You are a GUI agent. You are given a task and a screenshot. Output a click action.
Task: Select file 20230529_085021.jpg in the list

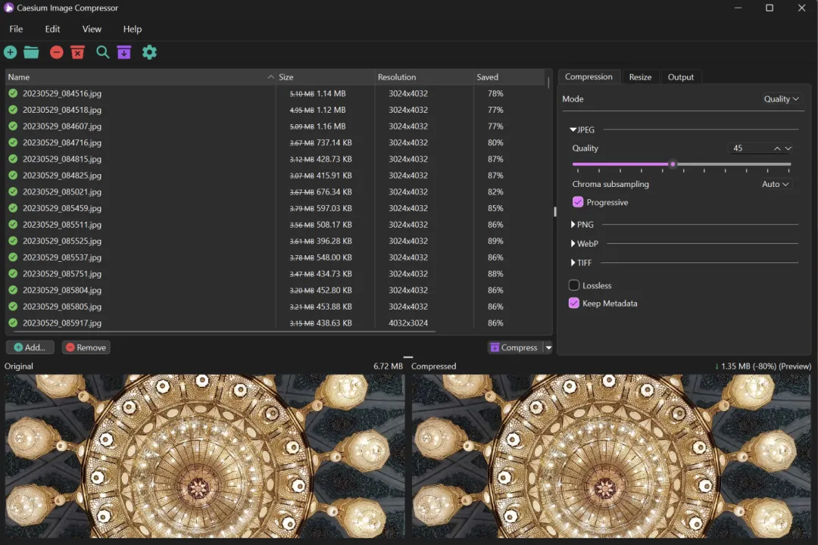click(62, 192)
